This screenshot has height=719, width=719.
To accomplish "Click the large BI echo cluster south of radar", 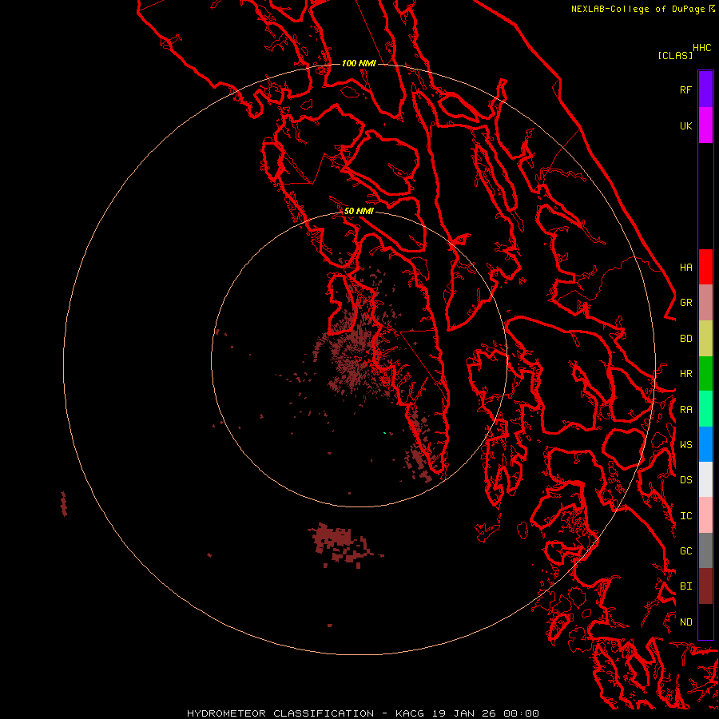I will pyautogui.click(x=342, y=544).
